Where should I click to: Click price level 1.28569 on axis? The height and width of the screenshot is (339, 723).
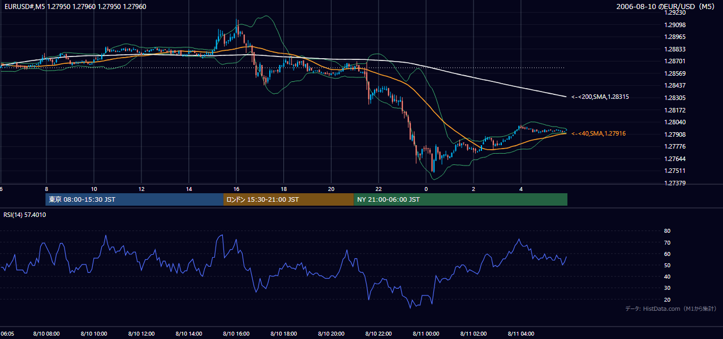click(675, 73)
